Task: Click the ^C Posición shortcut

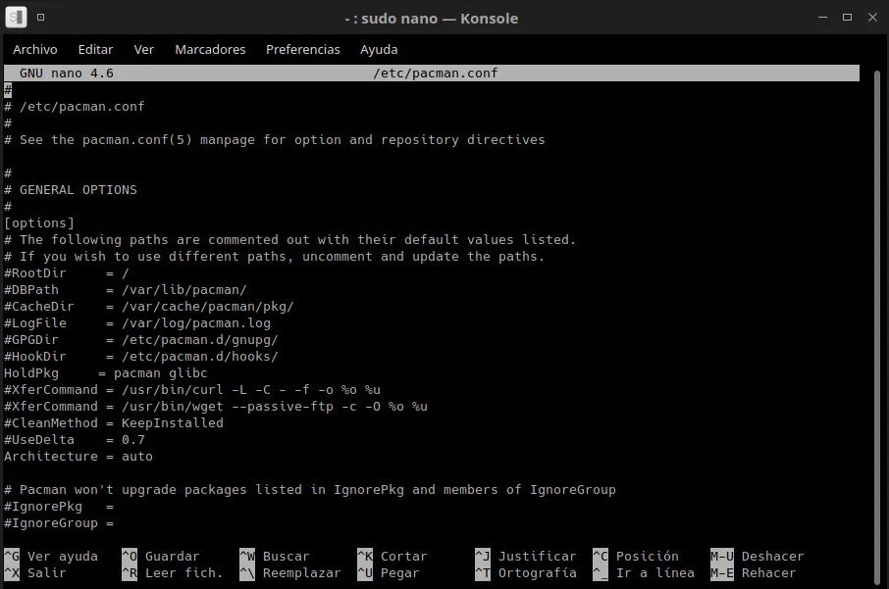Action: [636, 556]
